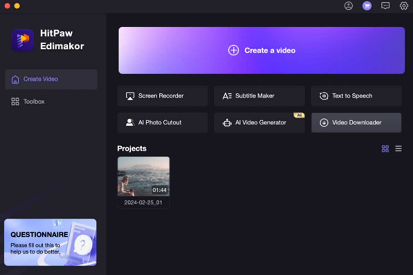The width and height of the screenshot is (413, 275).
Task: Open the 2024-02-25_01 project thumbnail
Action: pyautogui.click(x=144, y=176)
